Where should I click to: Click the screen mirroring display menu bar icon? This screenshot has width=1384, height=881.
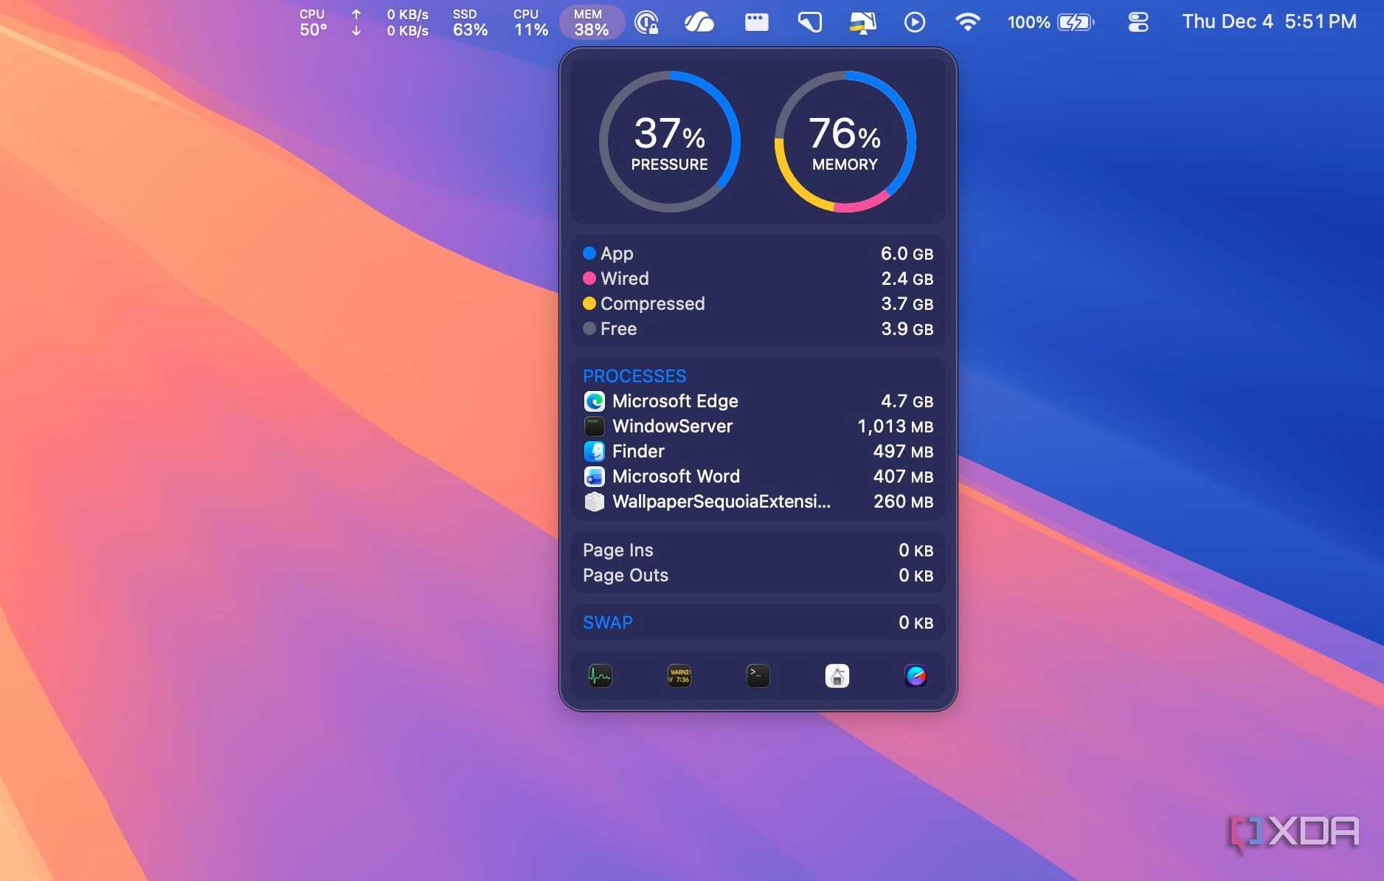[862, 22]
